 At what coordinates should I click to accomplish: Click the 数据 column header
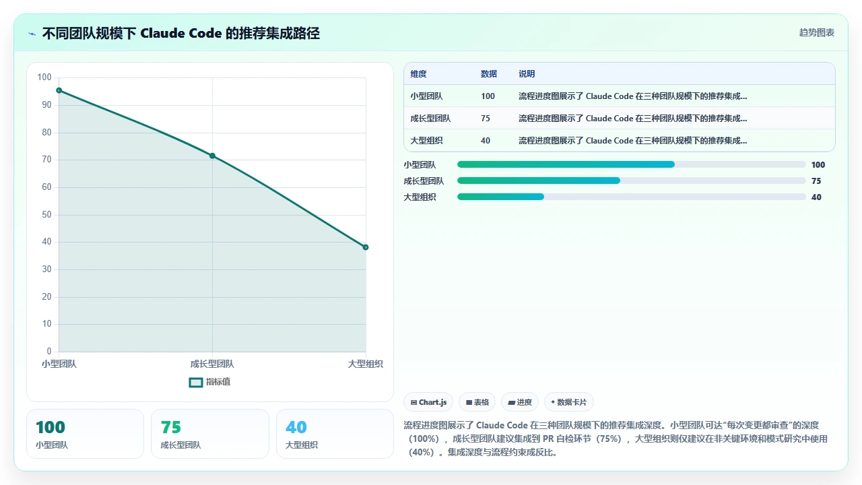[x=489, y=74]
